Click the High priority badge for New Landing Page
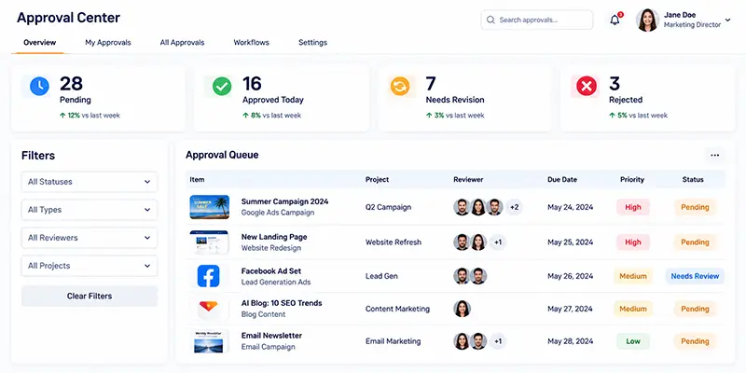The width and height of the screenshot is (746, 373). [x=633, y=242]
